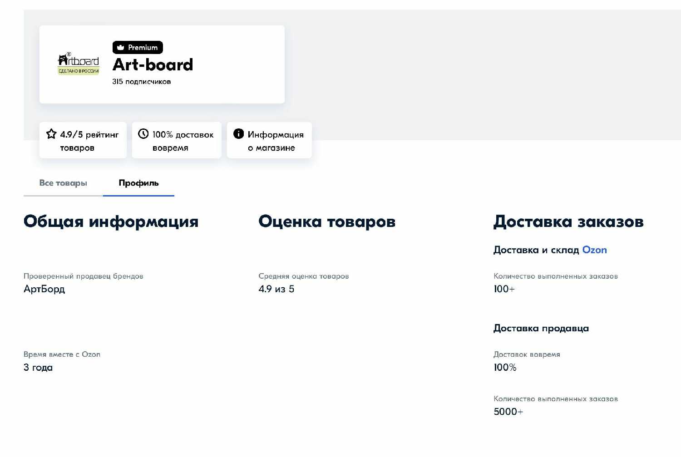The height and width of the screenshot is (457, 681).
Task: Click the '4.9/5 рейтинг товаров' card
Action: click(x=83, y=140)
